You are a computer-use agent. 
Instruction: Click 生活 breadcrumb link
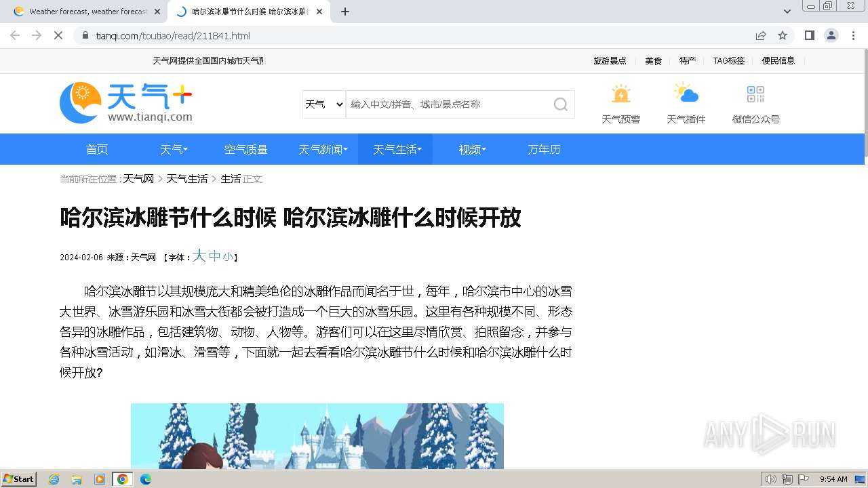(231, 179)
